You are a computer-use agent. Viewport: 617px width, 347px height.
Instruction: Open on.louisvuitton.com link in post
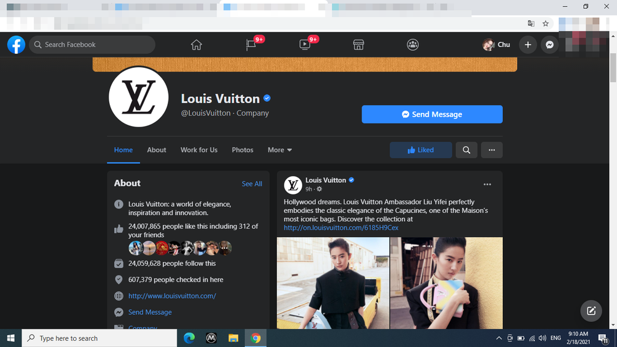point(341,228)
